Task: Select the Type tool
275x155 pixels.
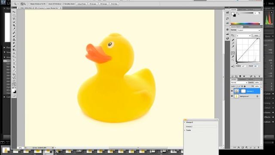Action: pyautogui.click(x=14, y=64)
